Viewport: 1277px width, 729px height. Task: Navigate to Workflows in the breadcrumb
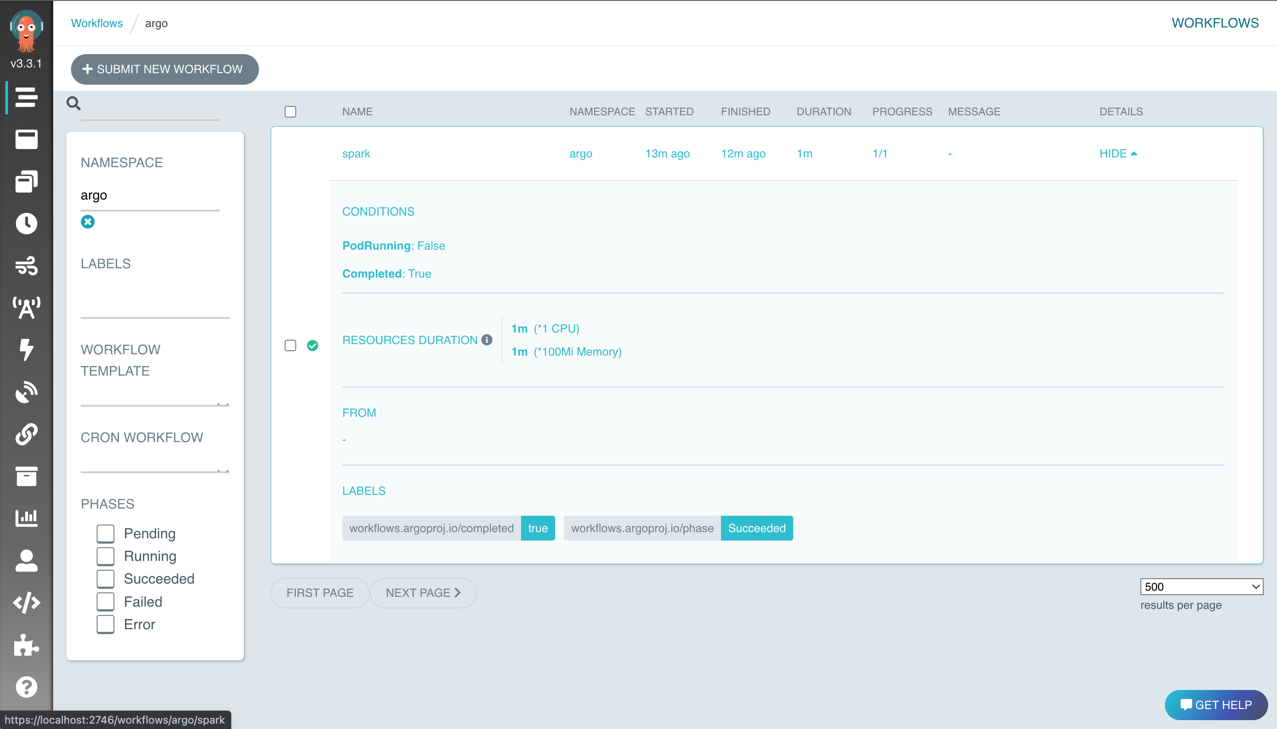pyautogui.click(x=97, y=23)
